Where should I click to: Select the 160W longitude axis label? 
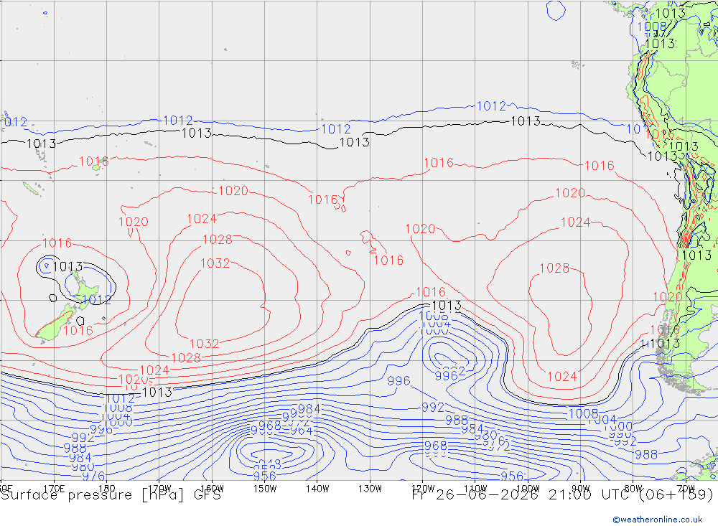212,489
